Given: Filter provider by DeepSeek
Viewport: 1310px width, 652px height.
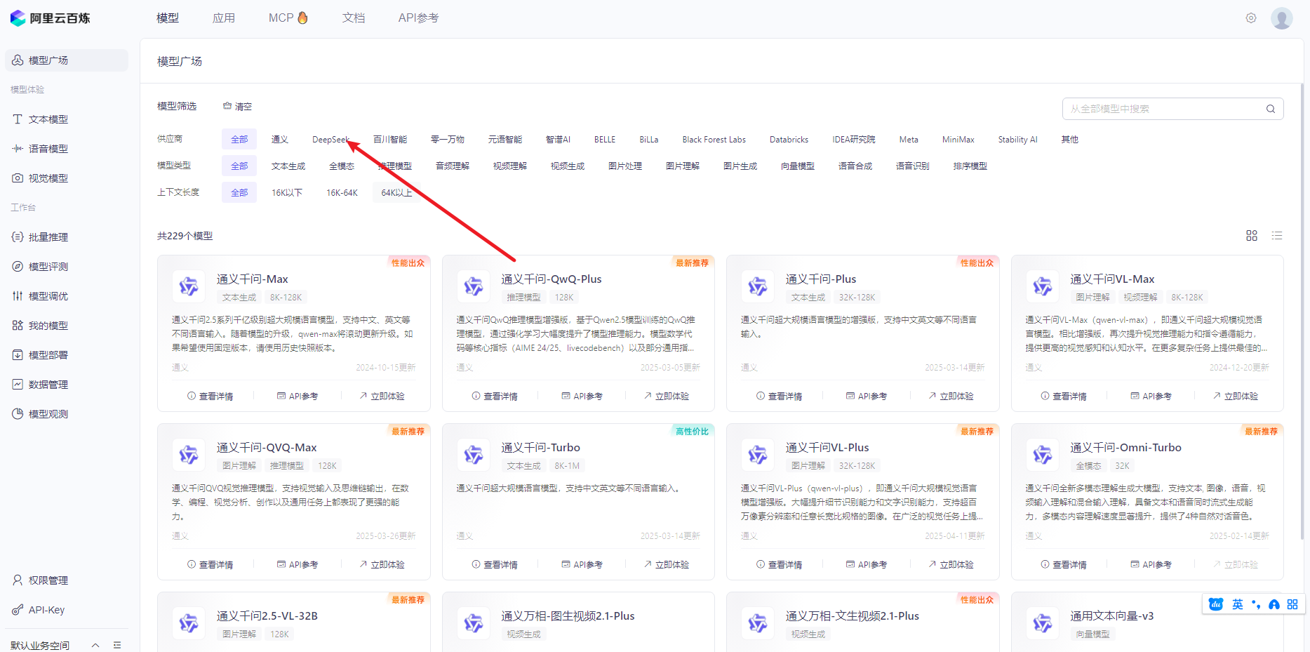Looking at the screenshot, I should pyautogui.click(x=330, y=140).
